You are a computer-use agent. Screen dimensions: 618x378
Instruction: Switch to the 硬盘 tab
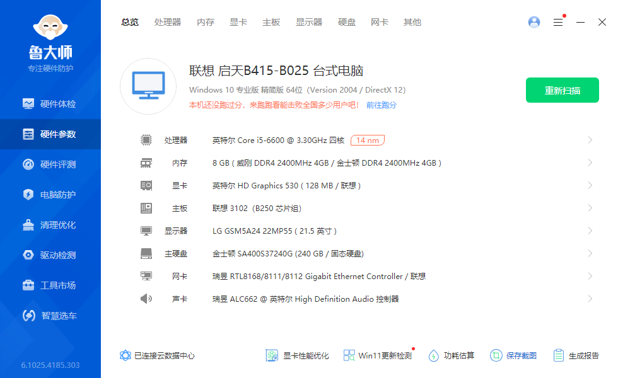tap(346, 23)
